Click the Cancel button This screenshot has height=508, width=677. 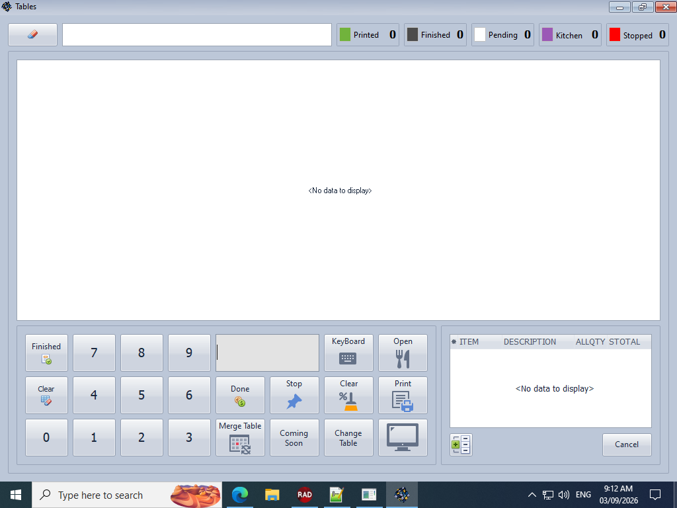point(627,444)
